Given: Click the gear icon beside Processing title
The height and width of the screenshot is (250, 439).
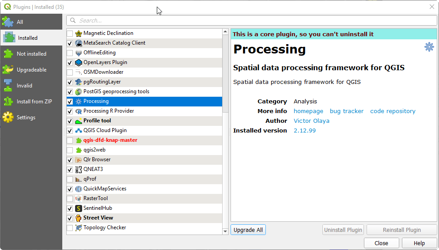Looking at the screenshot, I should 429,47.
